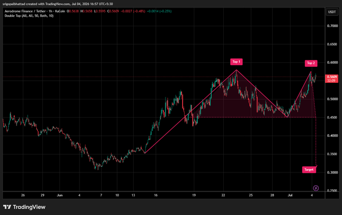The height and width of the screenshot is (215, 342).
Task: Click the 26 date label on time axis
Action: pos(23,195)
